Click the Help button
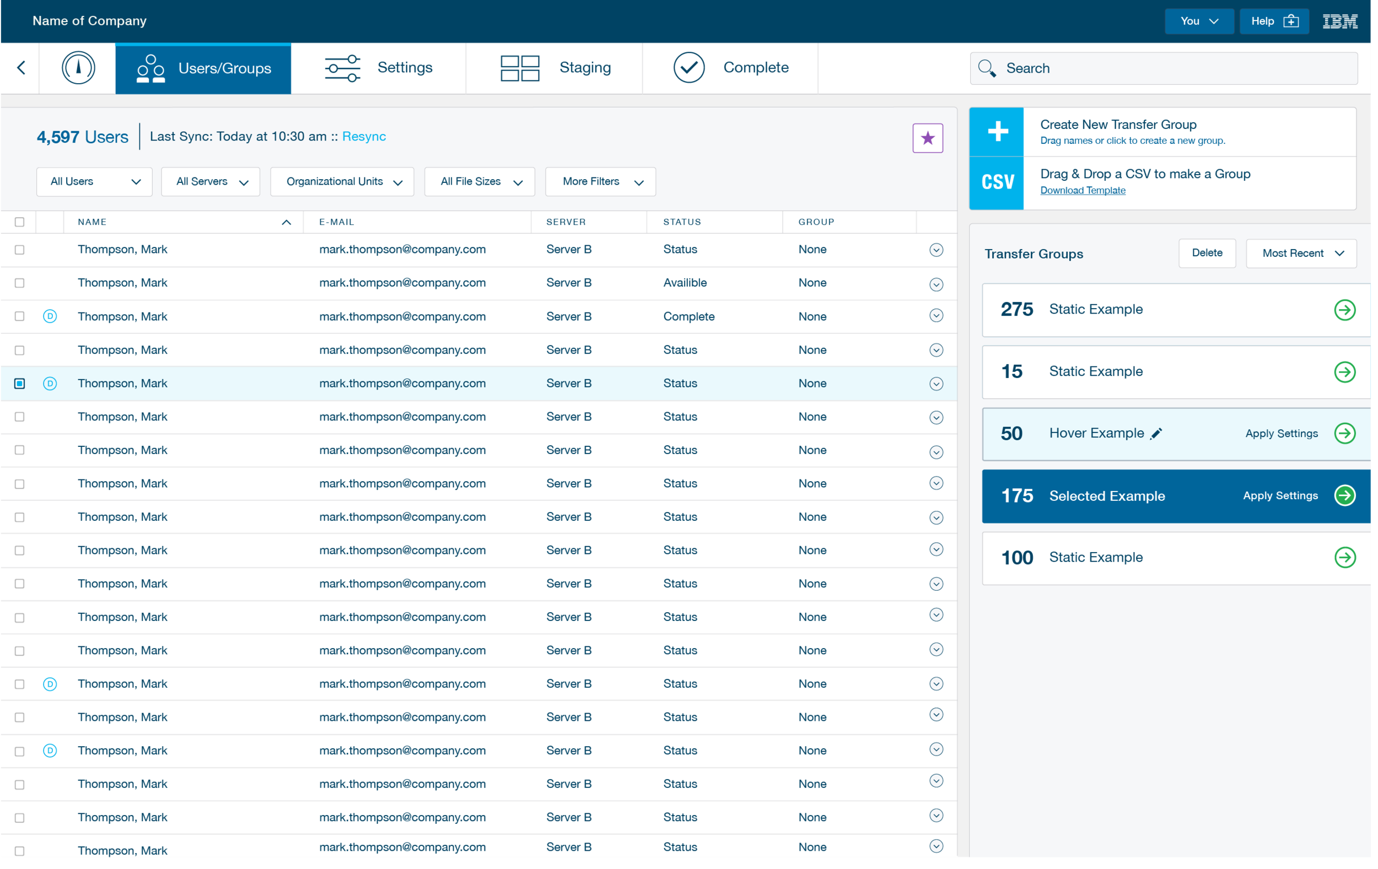Screen dimensions: 1378x869 1274,21
